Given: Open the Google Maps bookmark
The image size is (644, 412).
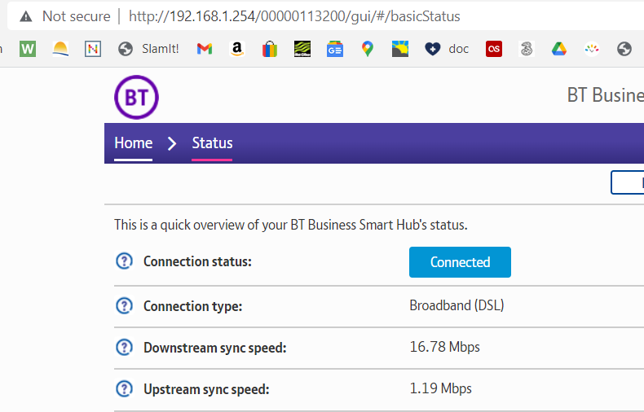Looking at the screenshot, I should click(368, 49).
